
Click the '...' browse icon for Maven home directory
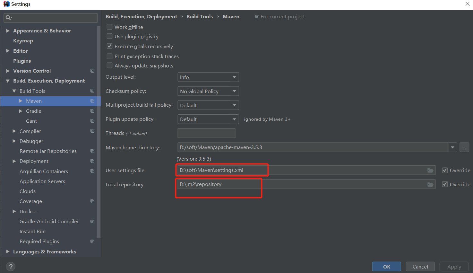[x=464, y=147]
